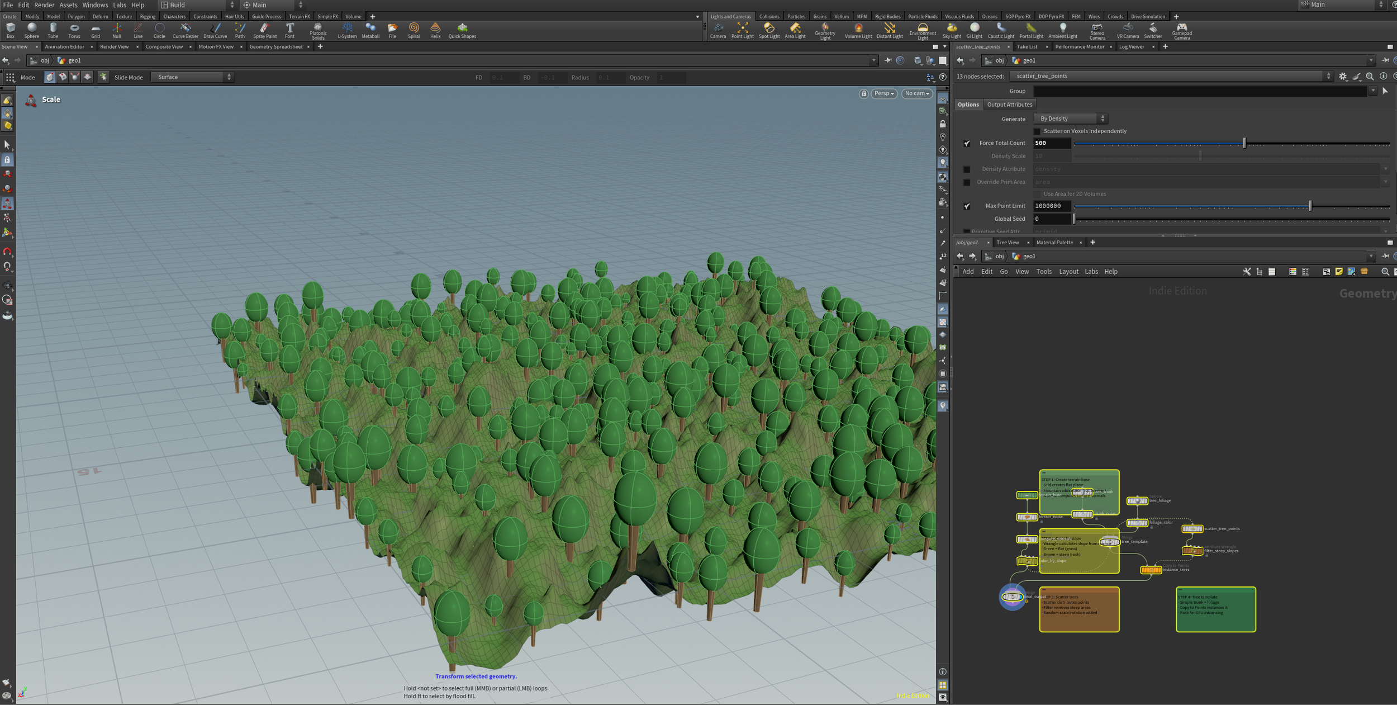Click the Group input field

coord(1200,91)
